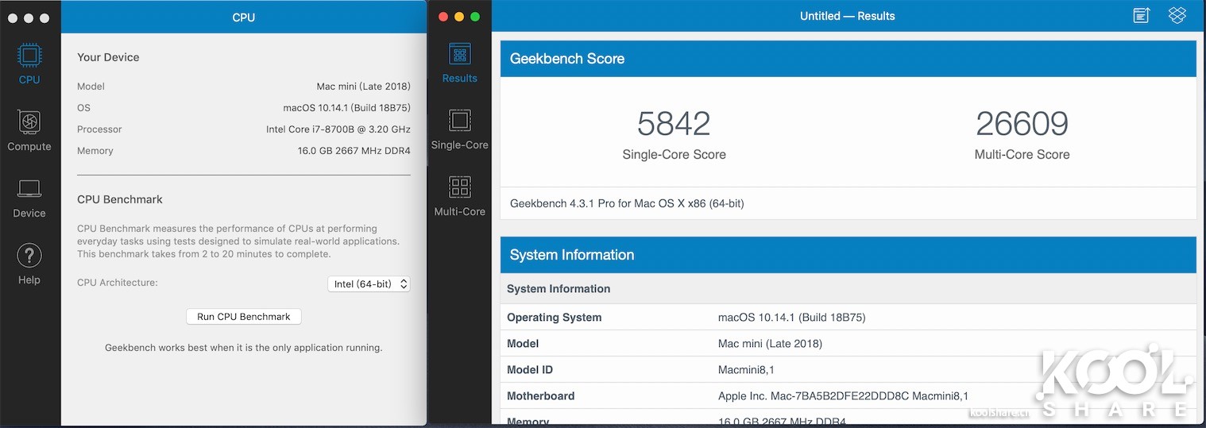Image resolution: width=1206 pixels, height=428 pixels.
Task: Select the Operating System row label
Action: [x=555, y=318]
